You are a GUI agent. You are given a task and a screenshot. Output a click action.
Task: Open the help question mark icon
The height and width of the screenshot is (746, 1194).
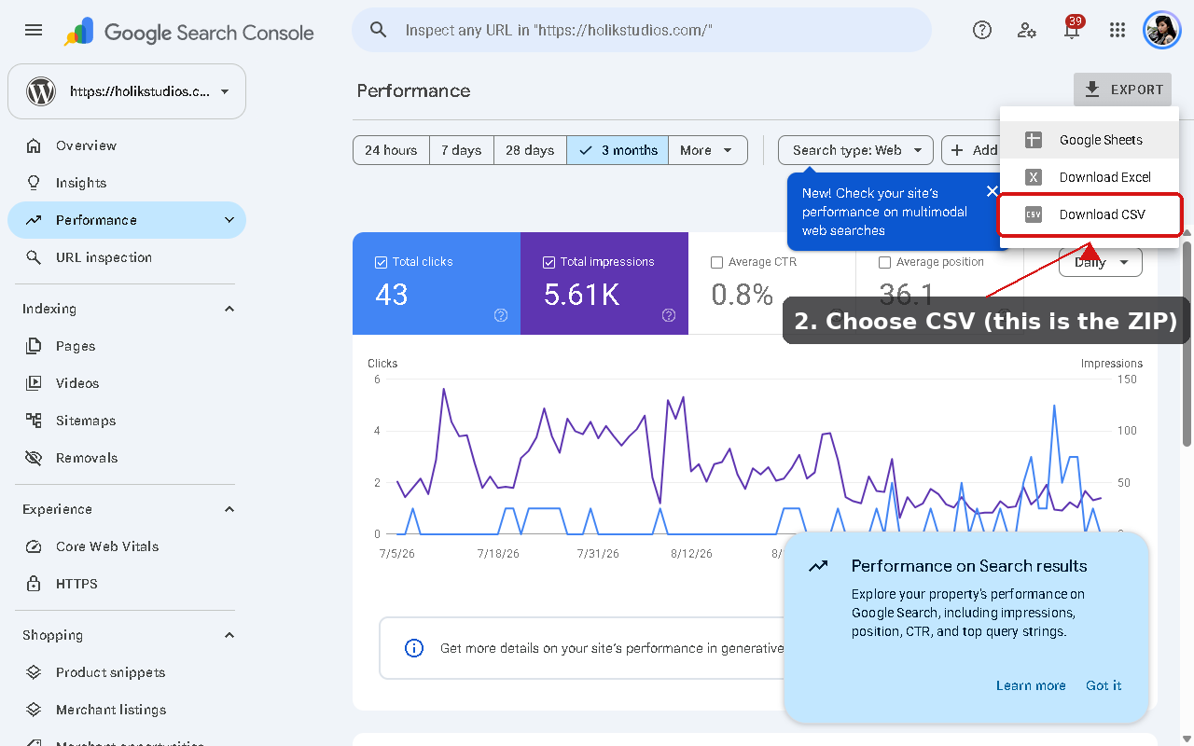(982, 30)
